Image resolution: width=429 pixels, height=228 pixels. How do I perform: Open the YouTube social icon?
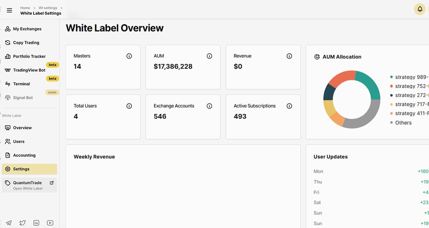[50, 223]
